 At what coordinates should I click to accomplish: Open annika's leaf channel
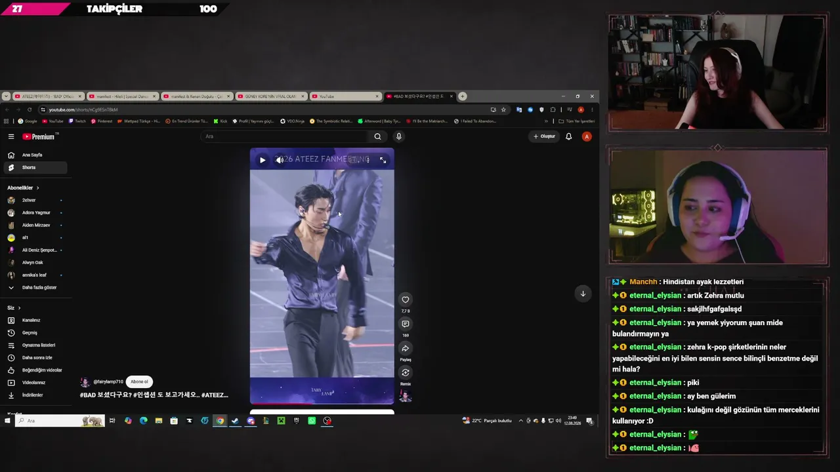pyautogui.click(x=35, y=275)
